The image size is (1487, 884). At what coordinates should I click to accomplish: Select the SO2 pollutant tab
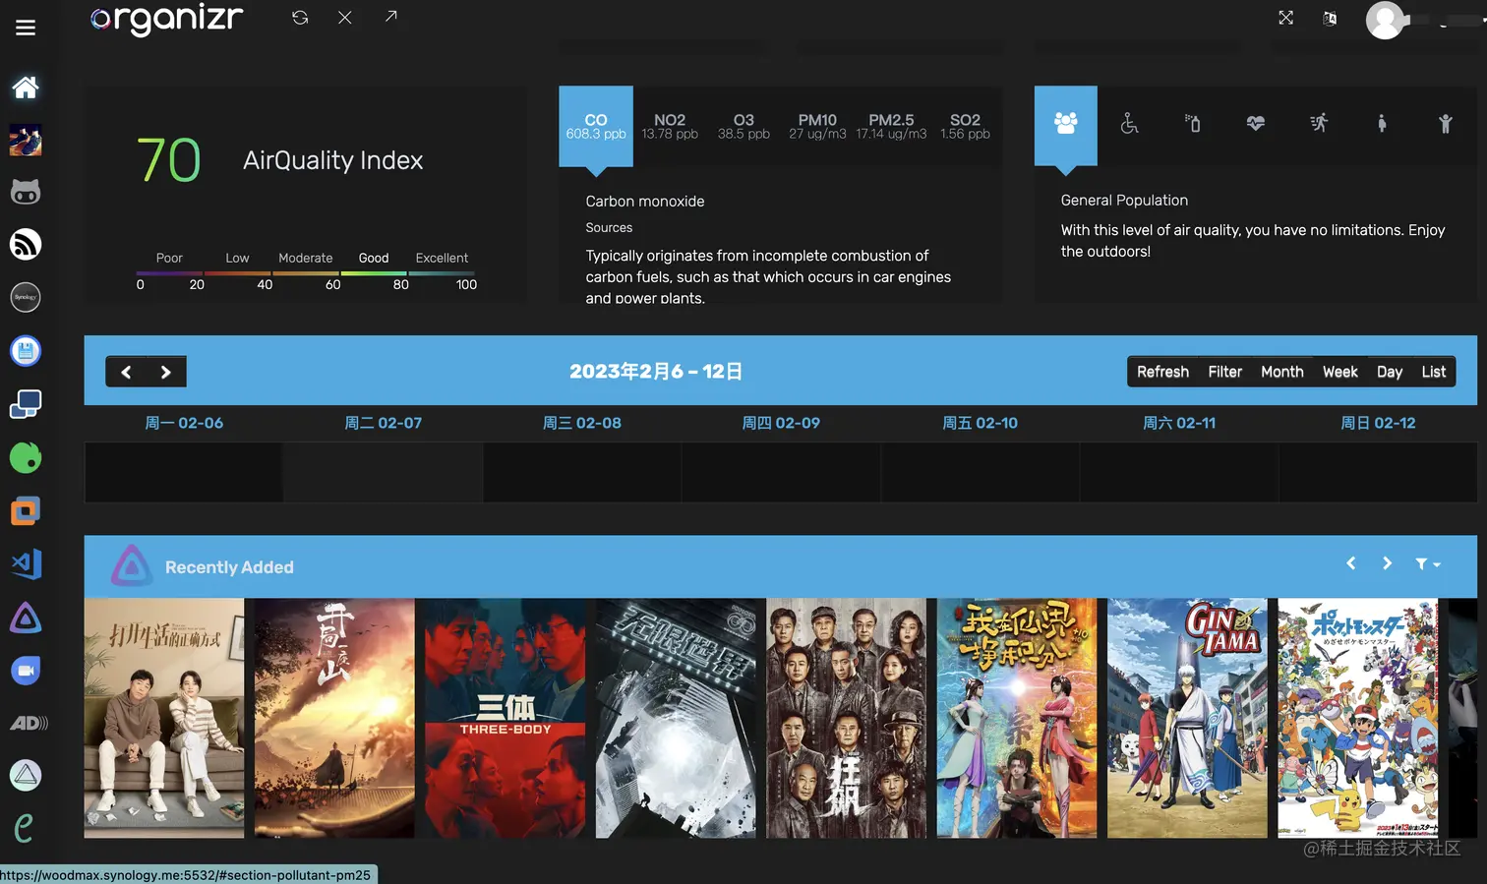tap(965, 127)
